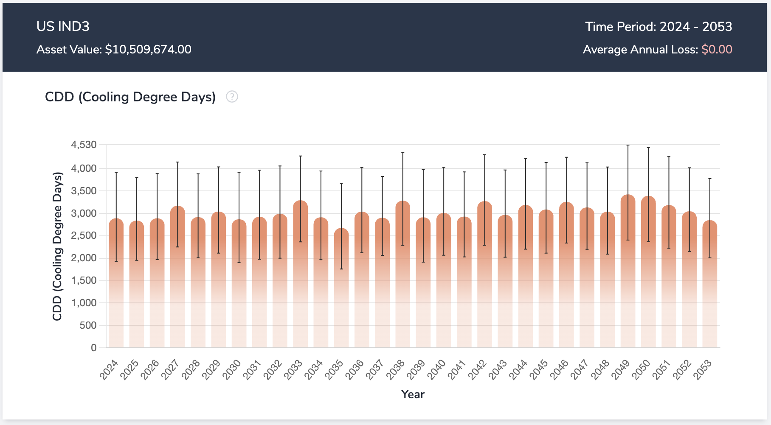The height and width of the screenshot is (425, 771).
Task: Click the US IND3 asset title
Action: (63, 26)
